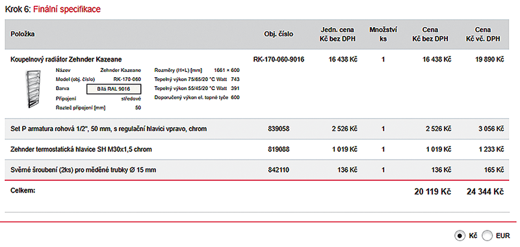This screenshot has height=247, width=520.
Task: Click the total 24 344 Kč amount
Action: (x=485, y=192)
